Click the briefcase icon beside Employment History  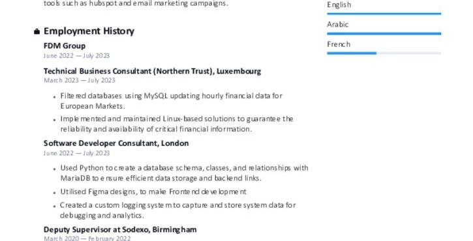(37, 31)
